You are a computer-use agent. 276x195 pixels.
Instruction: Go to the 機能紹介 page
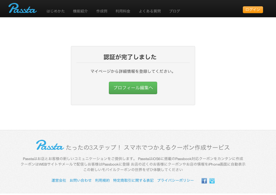[x=80, y=11]
